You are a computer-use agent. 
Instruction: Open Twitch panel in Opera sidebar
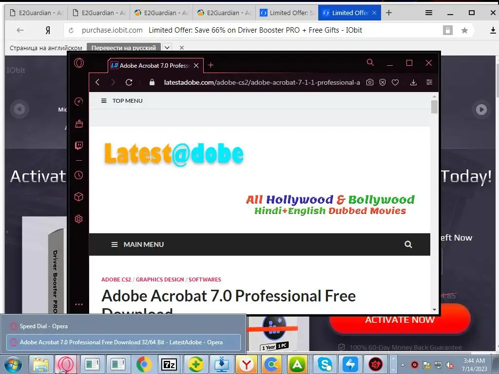coord(79,146)
